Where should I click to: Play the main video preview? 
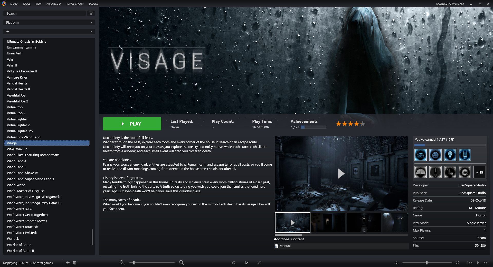(x=341, y=174)
